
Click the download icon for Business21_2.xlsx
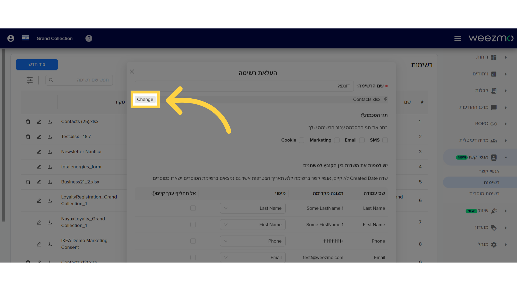click(50, 182)
